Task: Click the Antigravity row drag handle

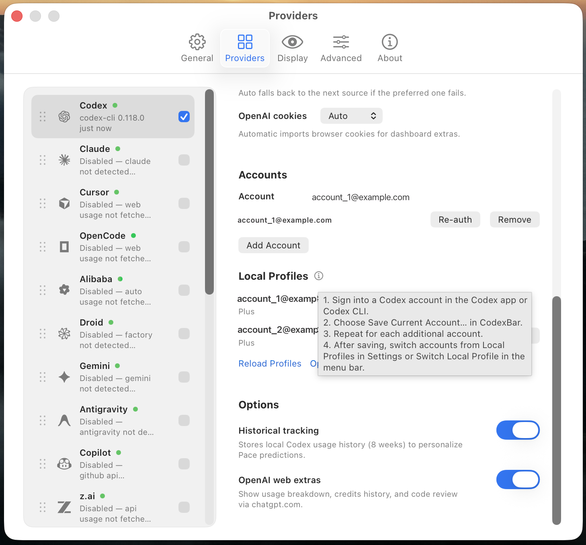Action: coord(43,420)
